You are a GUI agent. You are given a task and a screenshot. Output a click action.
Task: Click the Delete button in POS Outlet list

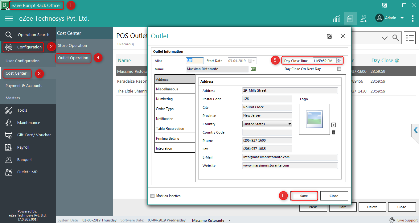tap(372, 207)
